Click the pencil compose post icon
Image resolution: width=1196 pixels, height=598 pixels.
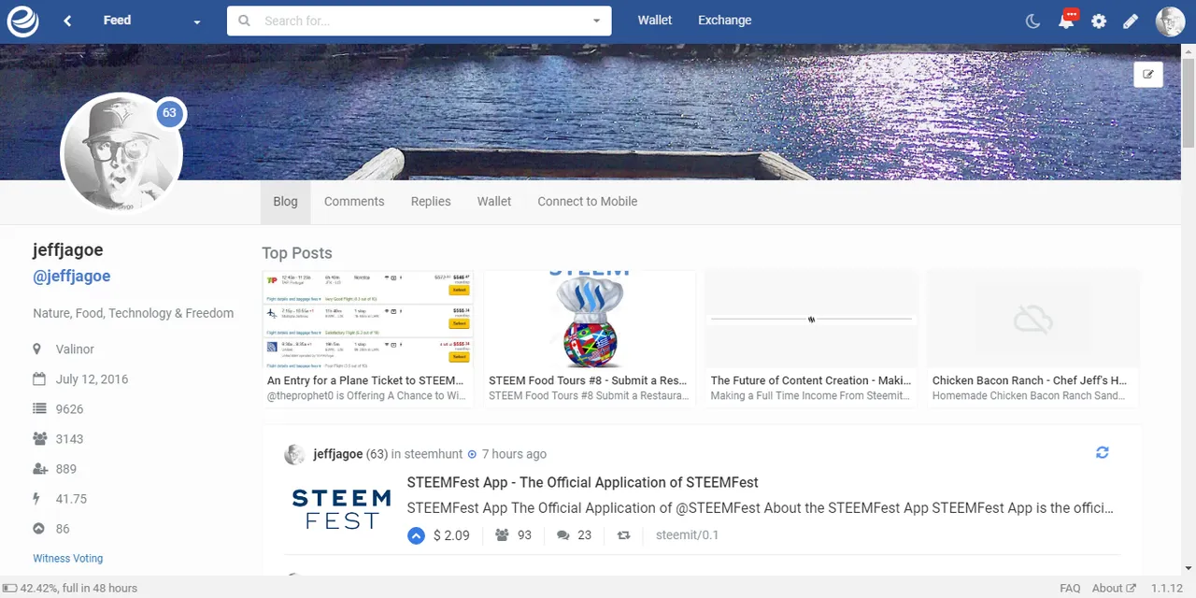1131,21
